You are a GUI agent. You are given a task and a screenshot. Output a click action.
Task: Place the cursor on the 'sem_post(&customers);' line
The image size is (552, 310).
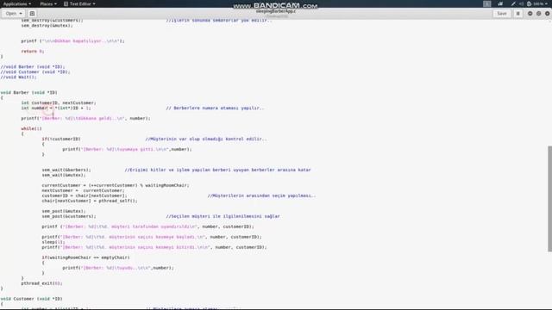pyautogui.click(x=69, y=216)
